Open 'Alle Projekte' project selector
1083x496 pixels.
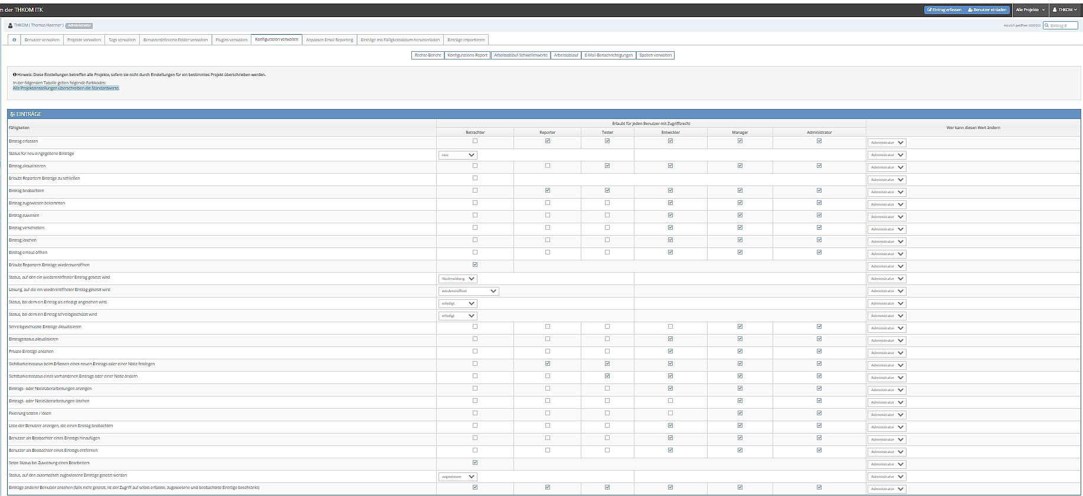coord(1030,10)
